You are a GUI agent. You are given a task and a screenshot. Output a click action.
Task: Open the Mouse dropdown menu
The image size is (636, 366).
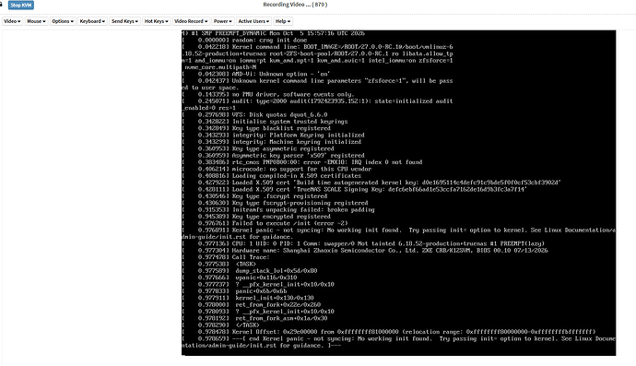coord(36,21)
